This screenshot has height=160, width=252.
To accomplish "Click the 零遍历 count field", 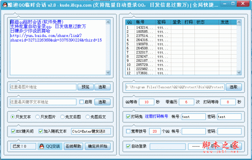I will pyautogui.click(x=186, y=102).
